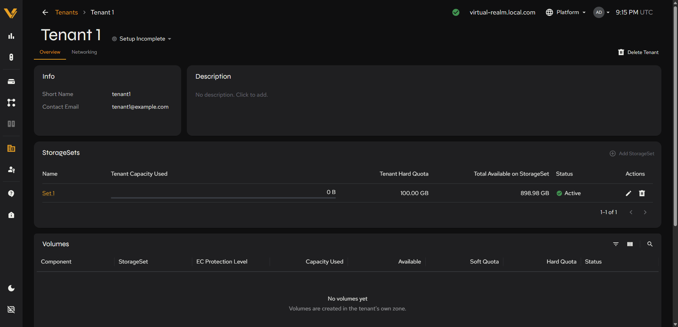
Task: Open the storage drive icon in sidebar
Action: 11,81
